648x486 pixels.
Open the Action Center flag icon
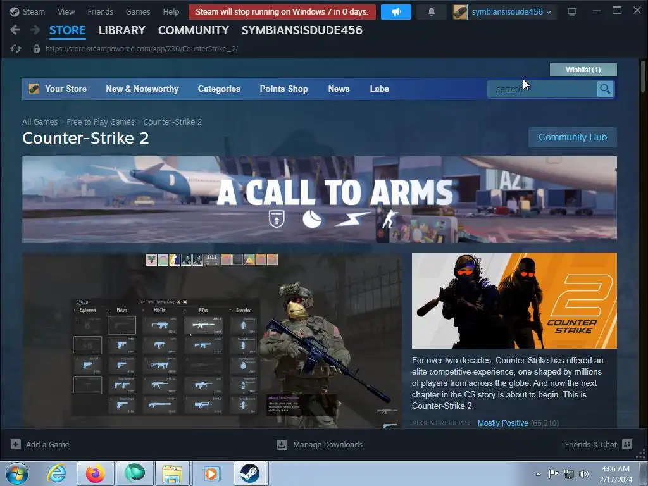click(553, 473)
